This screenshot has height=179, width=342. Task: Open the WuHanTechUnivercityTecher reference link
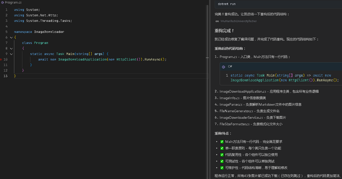point(238,21)
